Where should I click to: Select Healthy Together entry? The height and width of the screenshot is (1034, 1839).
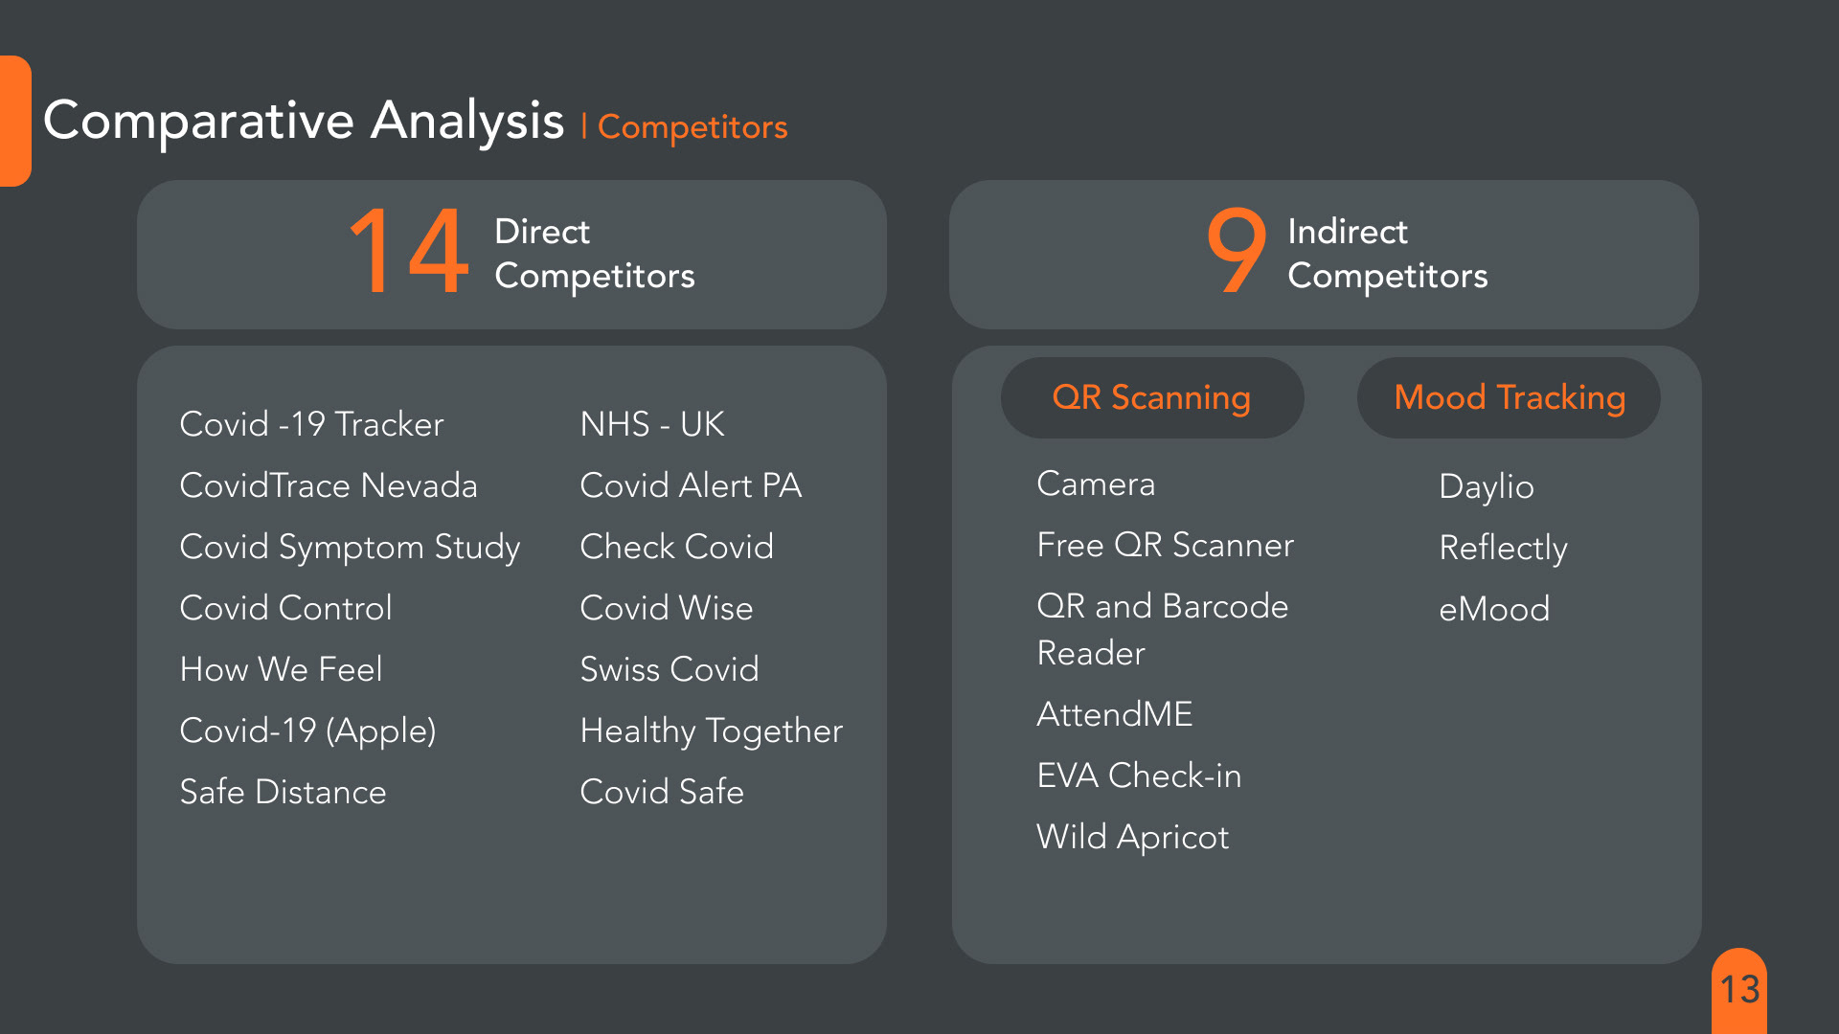[x=712, y=731]
